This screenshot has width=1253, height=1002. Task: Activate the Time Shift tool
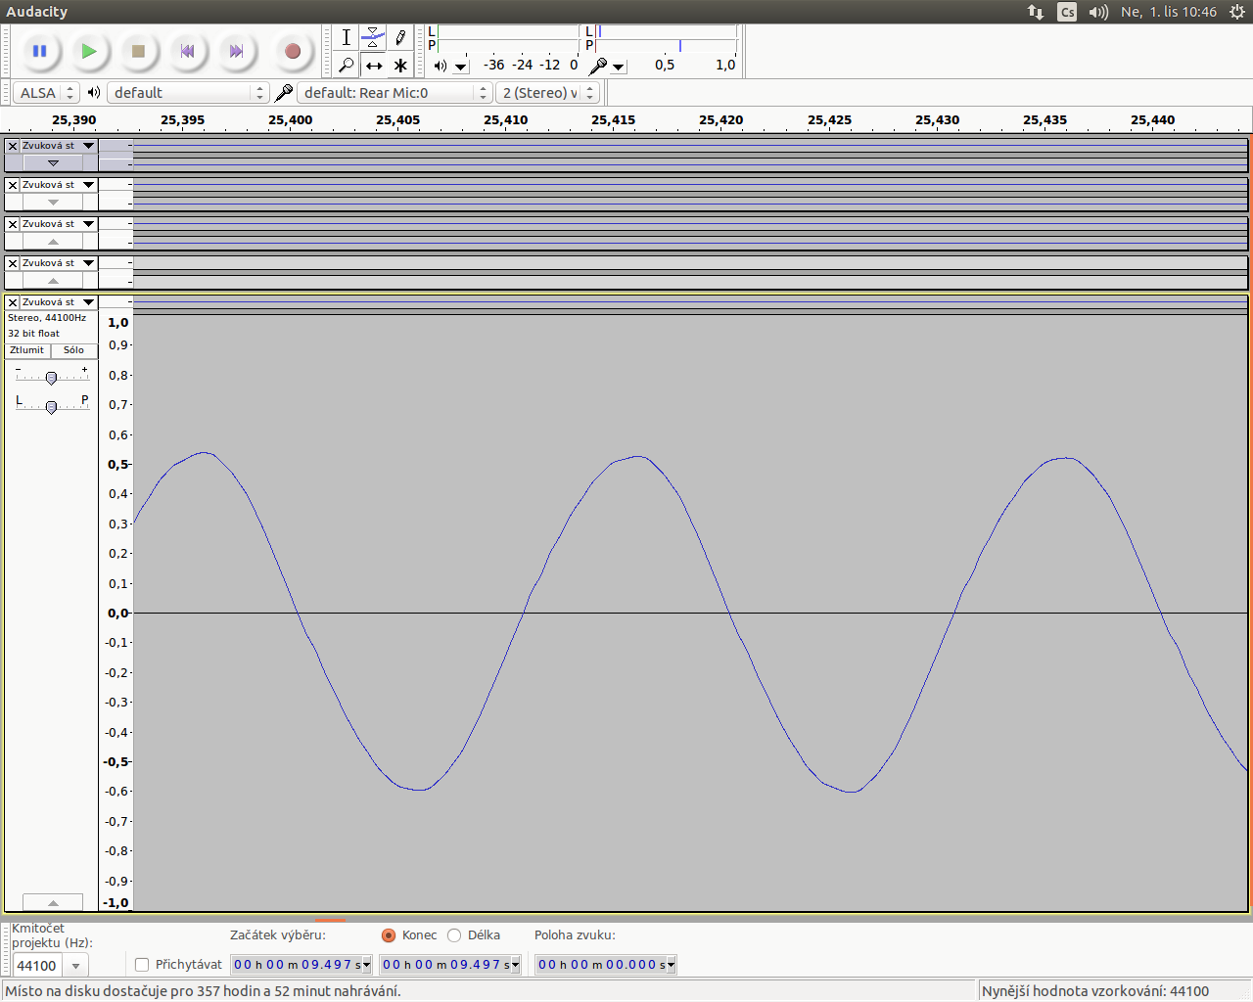(x=373, y=66)
